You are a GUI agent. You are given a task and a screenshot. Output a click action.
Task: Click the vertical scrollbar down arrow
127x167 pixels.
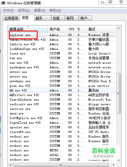119,160
